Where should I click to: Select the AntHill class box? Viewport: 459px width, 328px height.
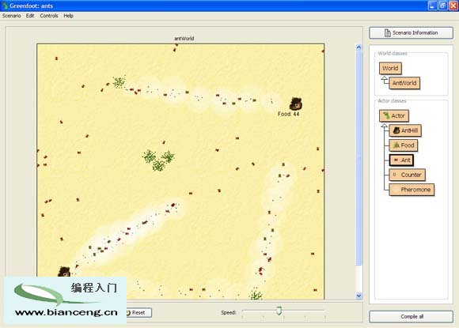(405, 130)
